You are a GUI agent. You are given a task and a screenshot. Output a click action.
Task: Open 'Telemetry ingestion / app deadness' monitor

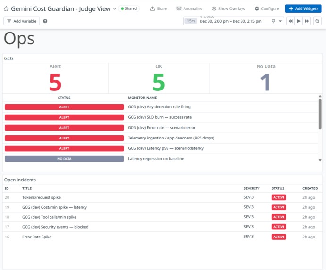click(x=171, y=138)
